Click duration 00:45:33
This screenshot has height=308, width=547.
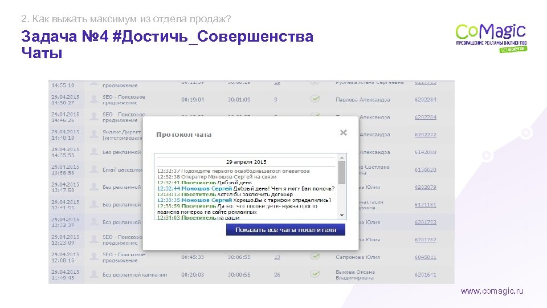tap(193, 257)
